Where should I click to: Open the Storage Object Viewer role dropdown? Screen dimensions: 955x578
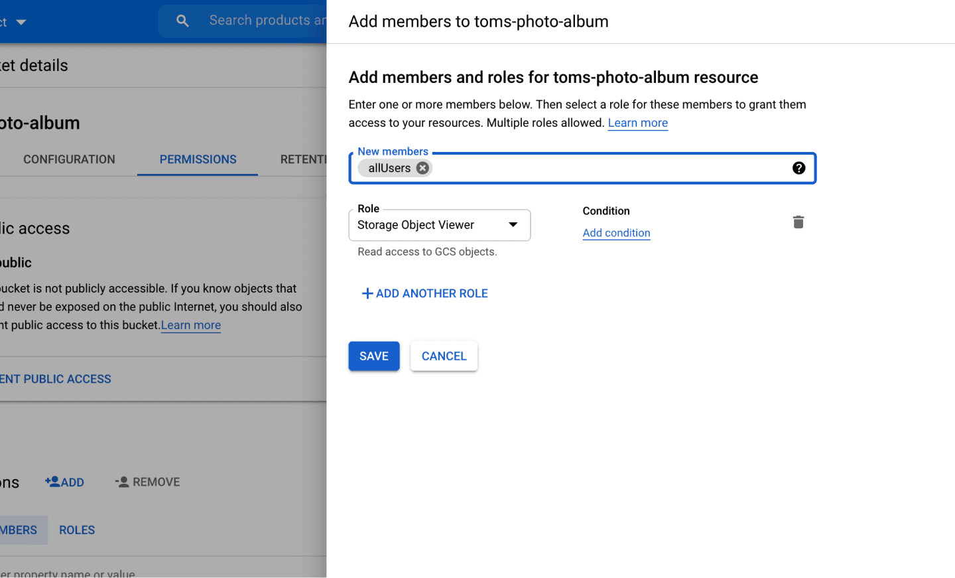(439, 225)
